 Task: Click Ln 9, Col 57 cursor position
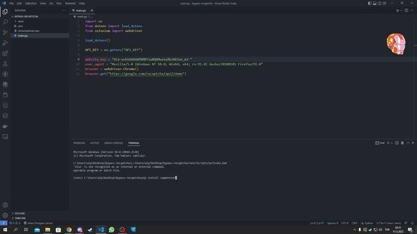317,223
